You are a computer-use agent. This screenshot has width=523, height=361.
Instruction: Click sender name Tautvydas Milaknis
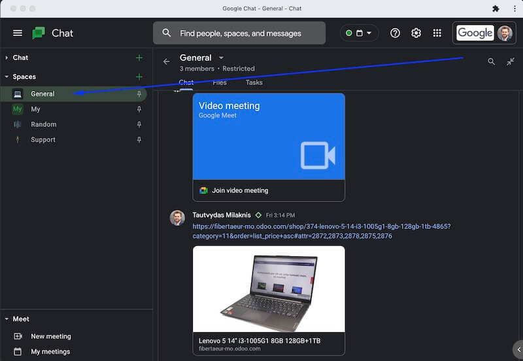point(222,215)
